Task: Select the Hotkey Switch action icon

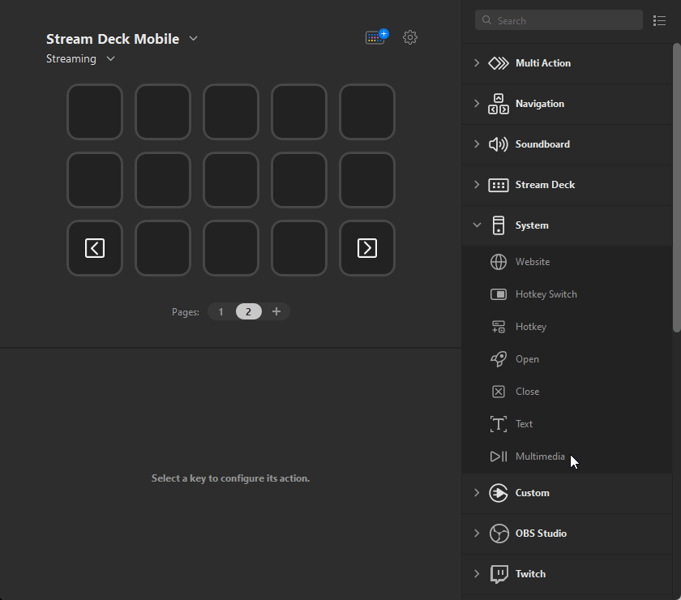Action: click(x=499, y=294)
